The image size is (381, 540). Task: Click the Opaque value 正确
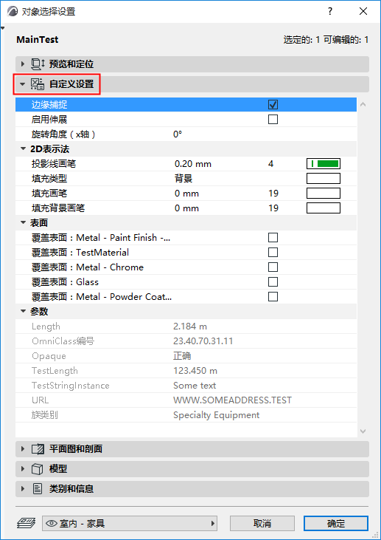[x=182, y=356]
